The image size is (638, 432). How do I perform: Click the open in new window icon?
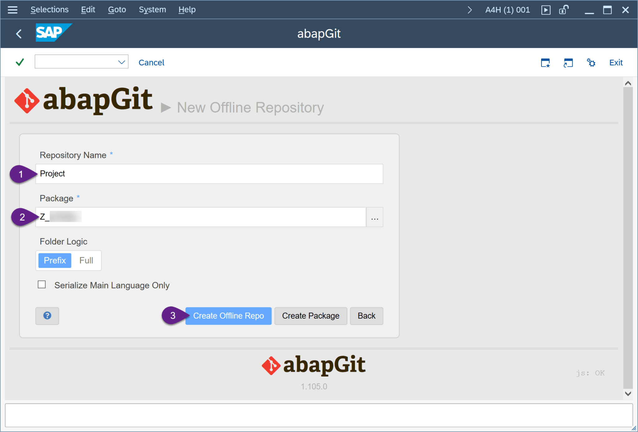(568, 62)
